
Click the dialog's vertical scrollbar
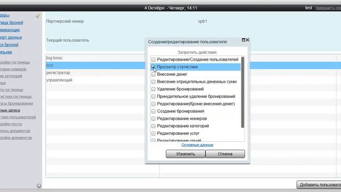coord(243,92)
